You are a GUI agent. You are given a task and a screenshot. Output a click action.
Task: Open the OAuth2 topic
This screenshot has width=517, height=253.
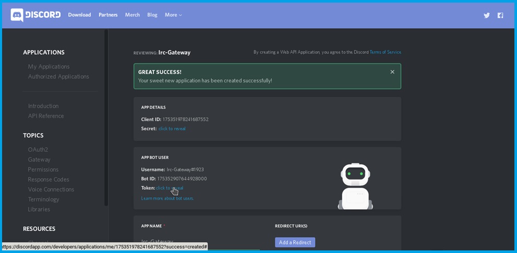(x=38, y=149)
